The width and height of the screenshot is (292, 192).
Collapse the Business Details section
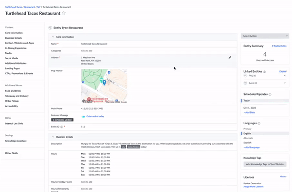click(53, 137)
